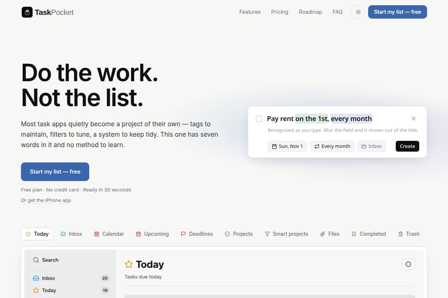448x298 pixels.
Task: Switch to the Upcoming tab
Action: pos(152,234)
